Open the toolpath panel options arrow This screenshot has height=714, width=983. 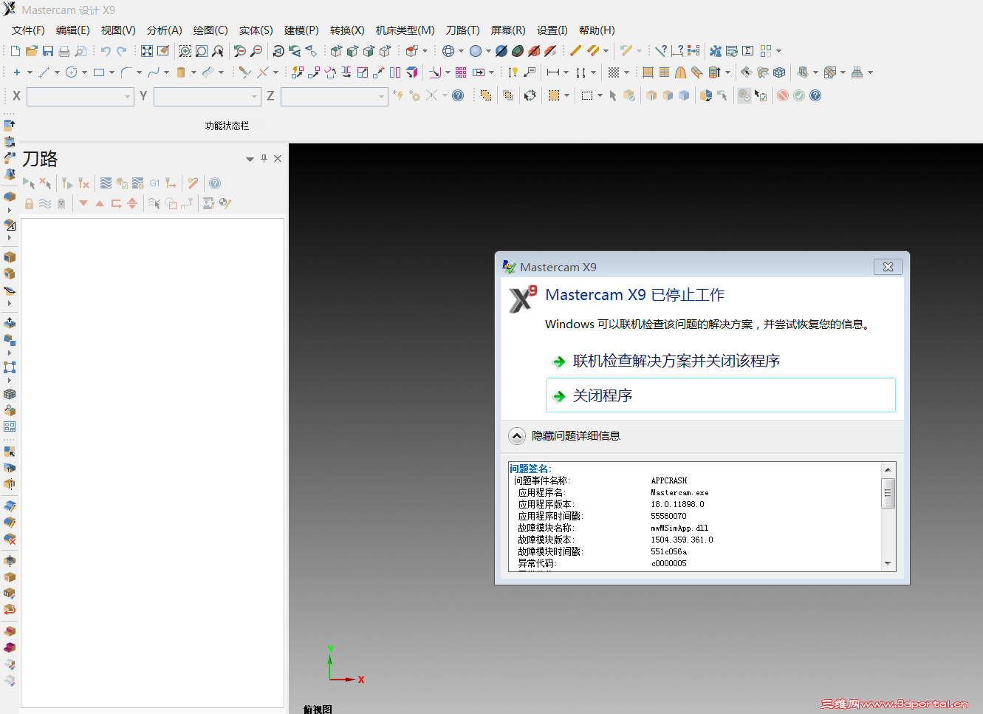pyautogui.click(x=250, y=159)
